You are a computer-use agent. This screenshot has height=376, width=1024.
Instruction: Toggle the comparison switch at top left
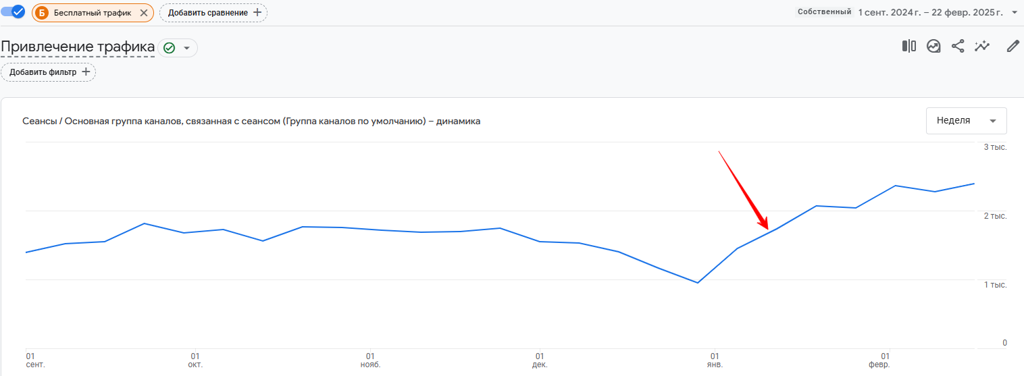point(13,11)
